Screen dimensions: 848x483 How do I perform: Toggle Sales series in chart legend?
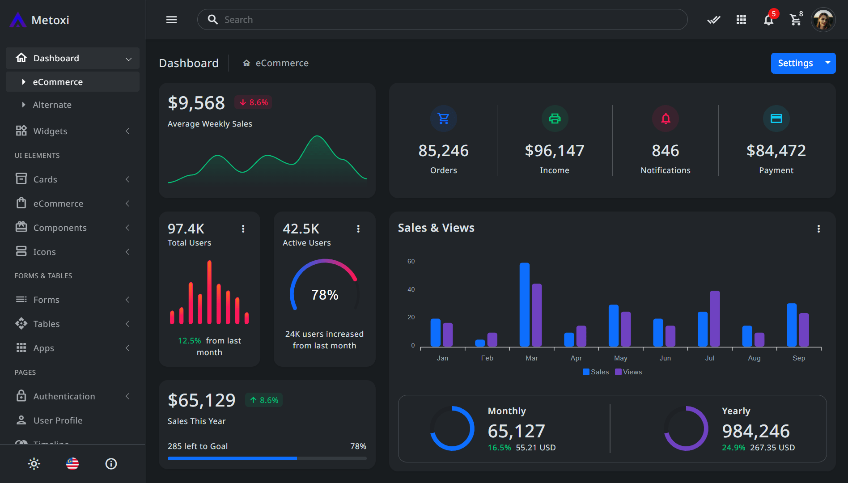(x=596, y=372)
